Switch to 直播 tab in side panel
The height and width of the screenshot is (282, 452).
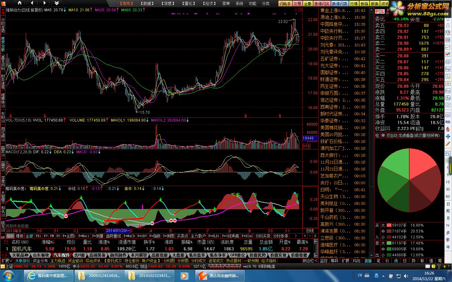pyautogui.click(x=368, y=261)
